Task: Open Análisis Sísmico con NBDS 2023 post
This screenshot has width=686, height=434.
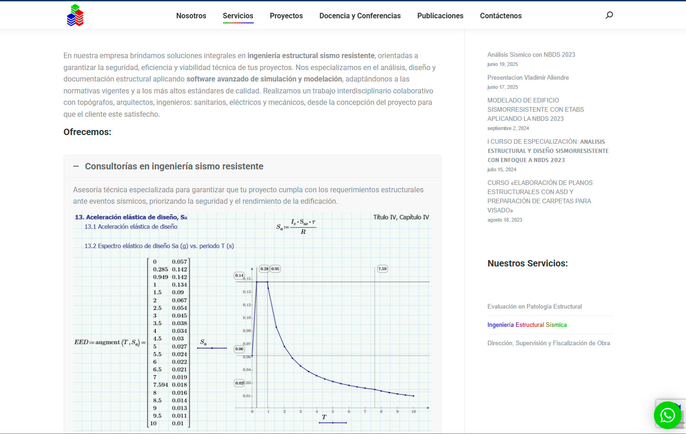Action: 531,54
